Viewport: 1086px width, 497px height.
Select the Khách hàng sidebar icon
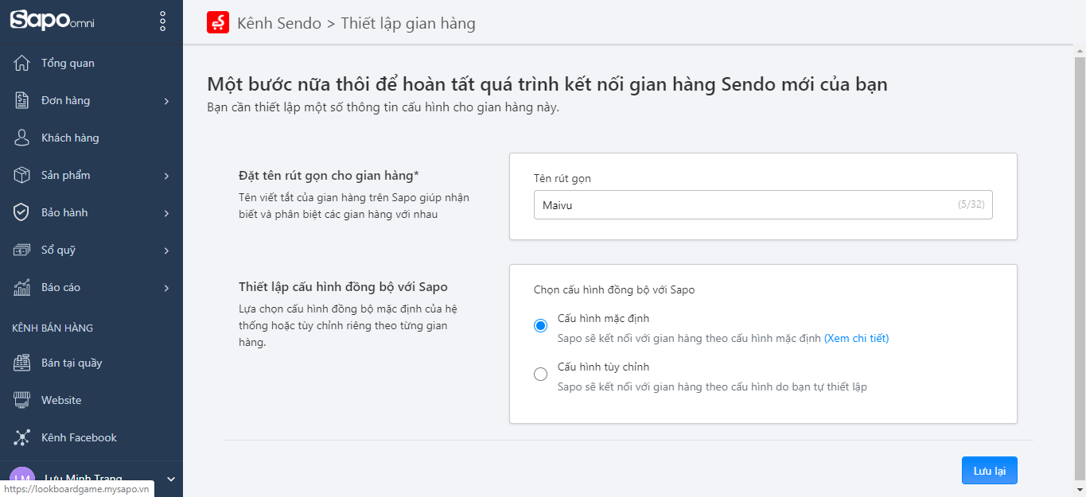[22, 137]
